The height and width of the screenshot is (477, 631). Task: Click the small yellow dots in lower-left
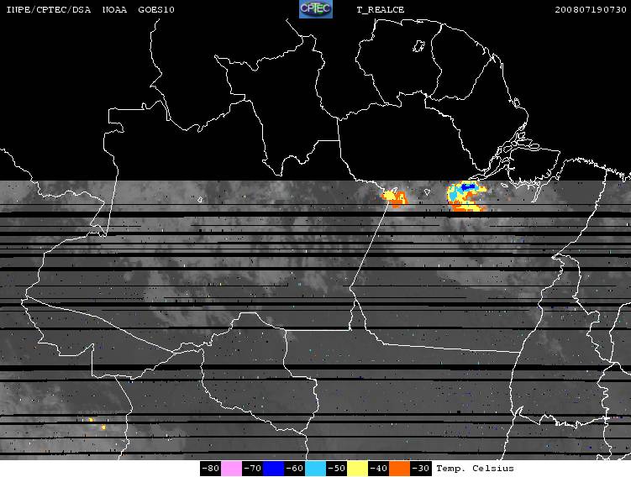coord(97,423)
